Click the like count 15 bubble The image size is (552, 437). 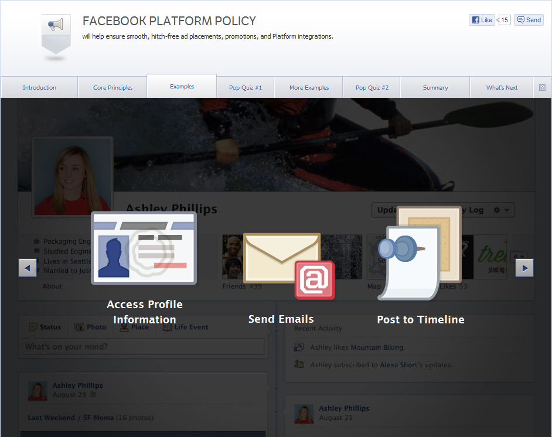pos(504,20)
